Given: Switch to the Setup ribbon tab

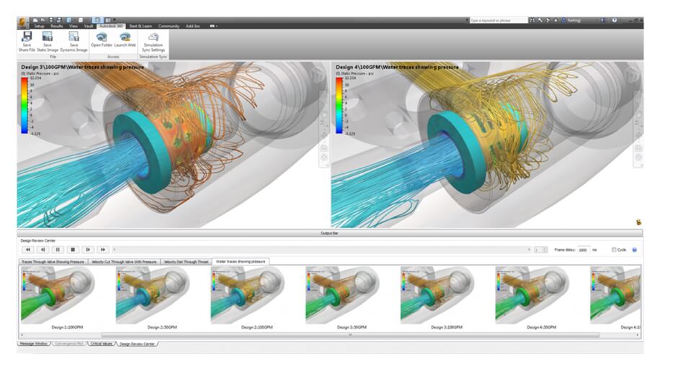Looking at the screenshot, I should (40, 26).
